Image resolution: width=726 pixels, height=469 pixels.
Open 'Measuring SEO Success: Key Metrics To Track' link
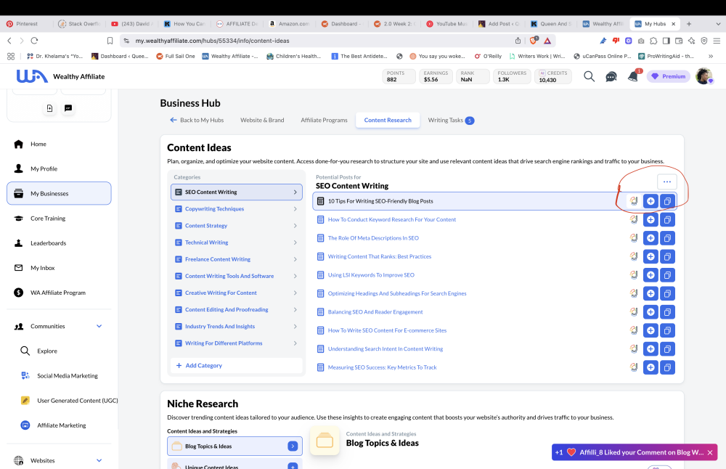382,367
